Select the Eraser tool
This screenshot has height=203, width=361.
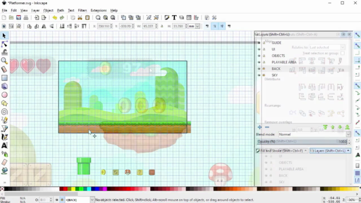[4, 162]
